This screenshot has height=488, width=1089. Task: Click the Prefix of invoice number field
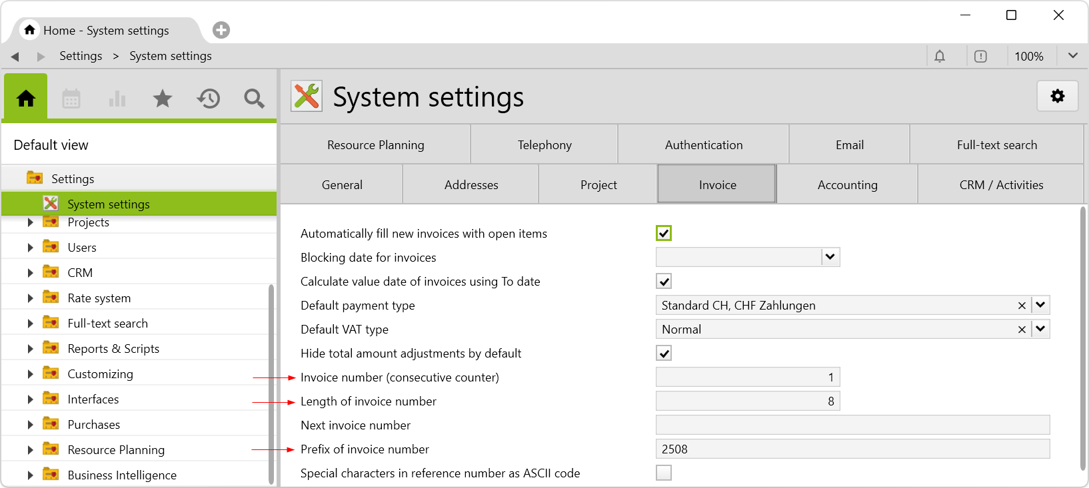(852, 449)
